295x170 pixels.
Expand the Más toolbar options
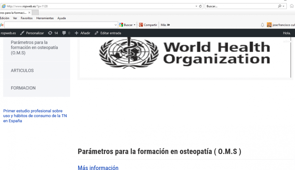(165, 25)
